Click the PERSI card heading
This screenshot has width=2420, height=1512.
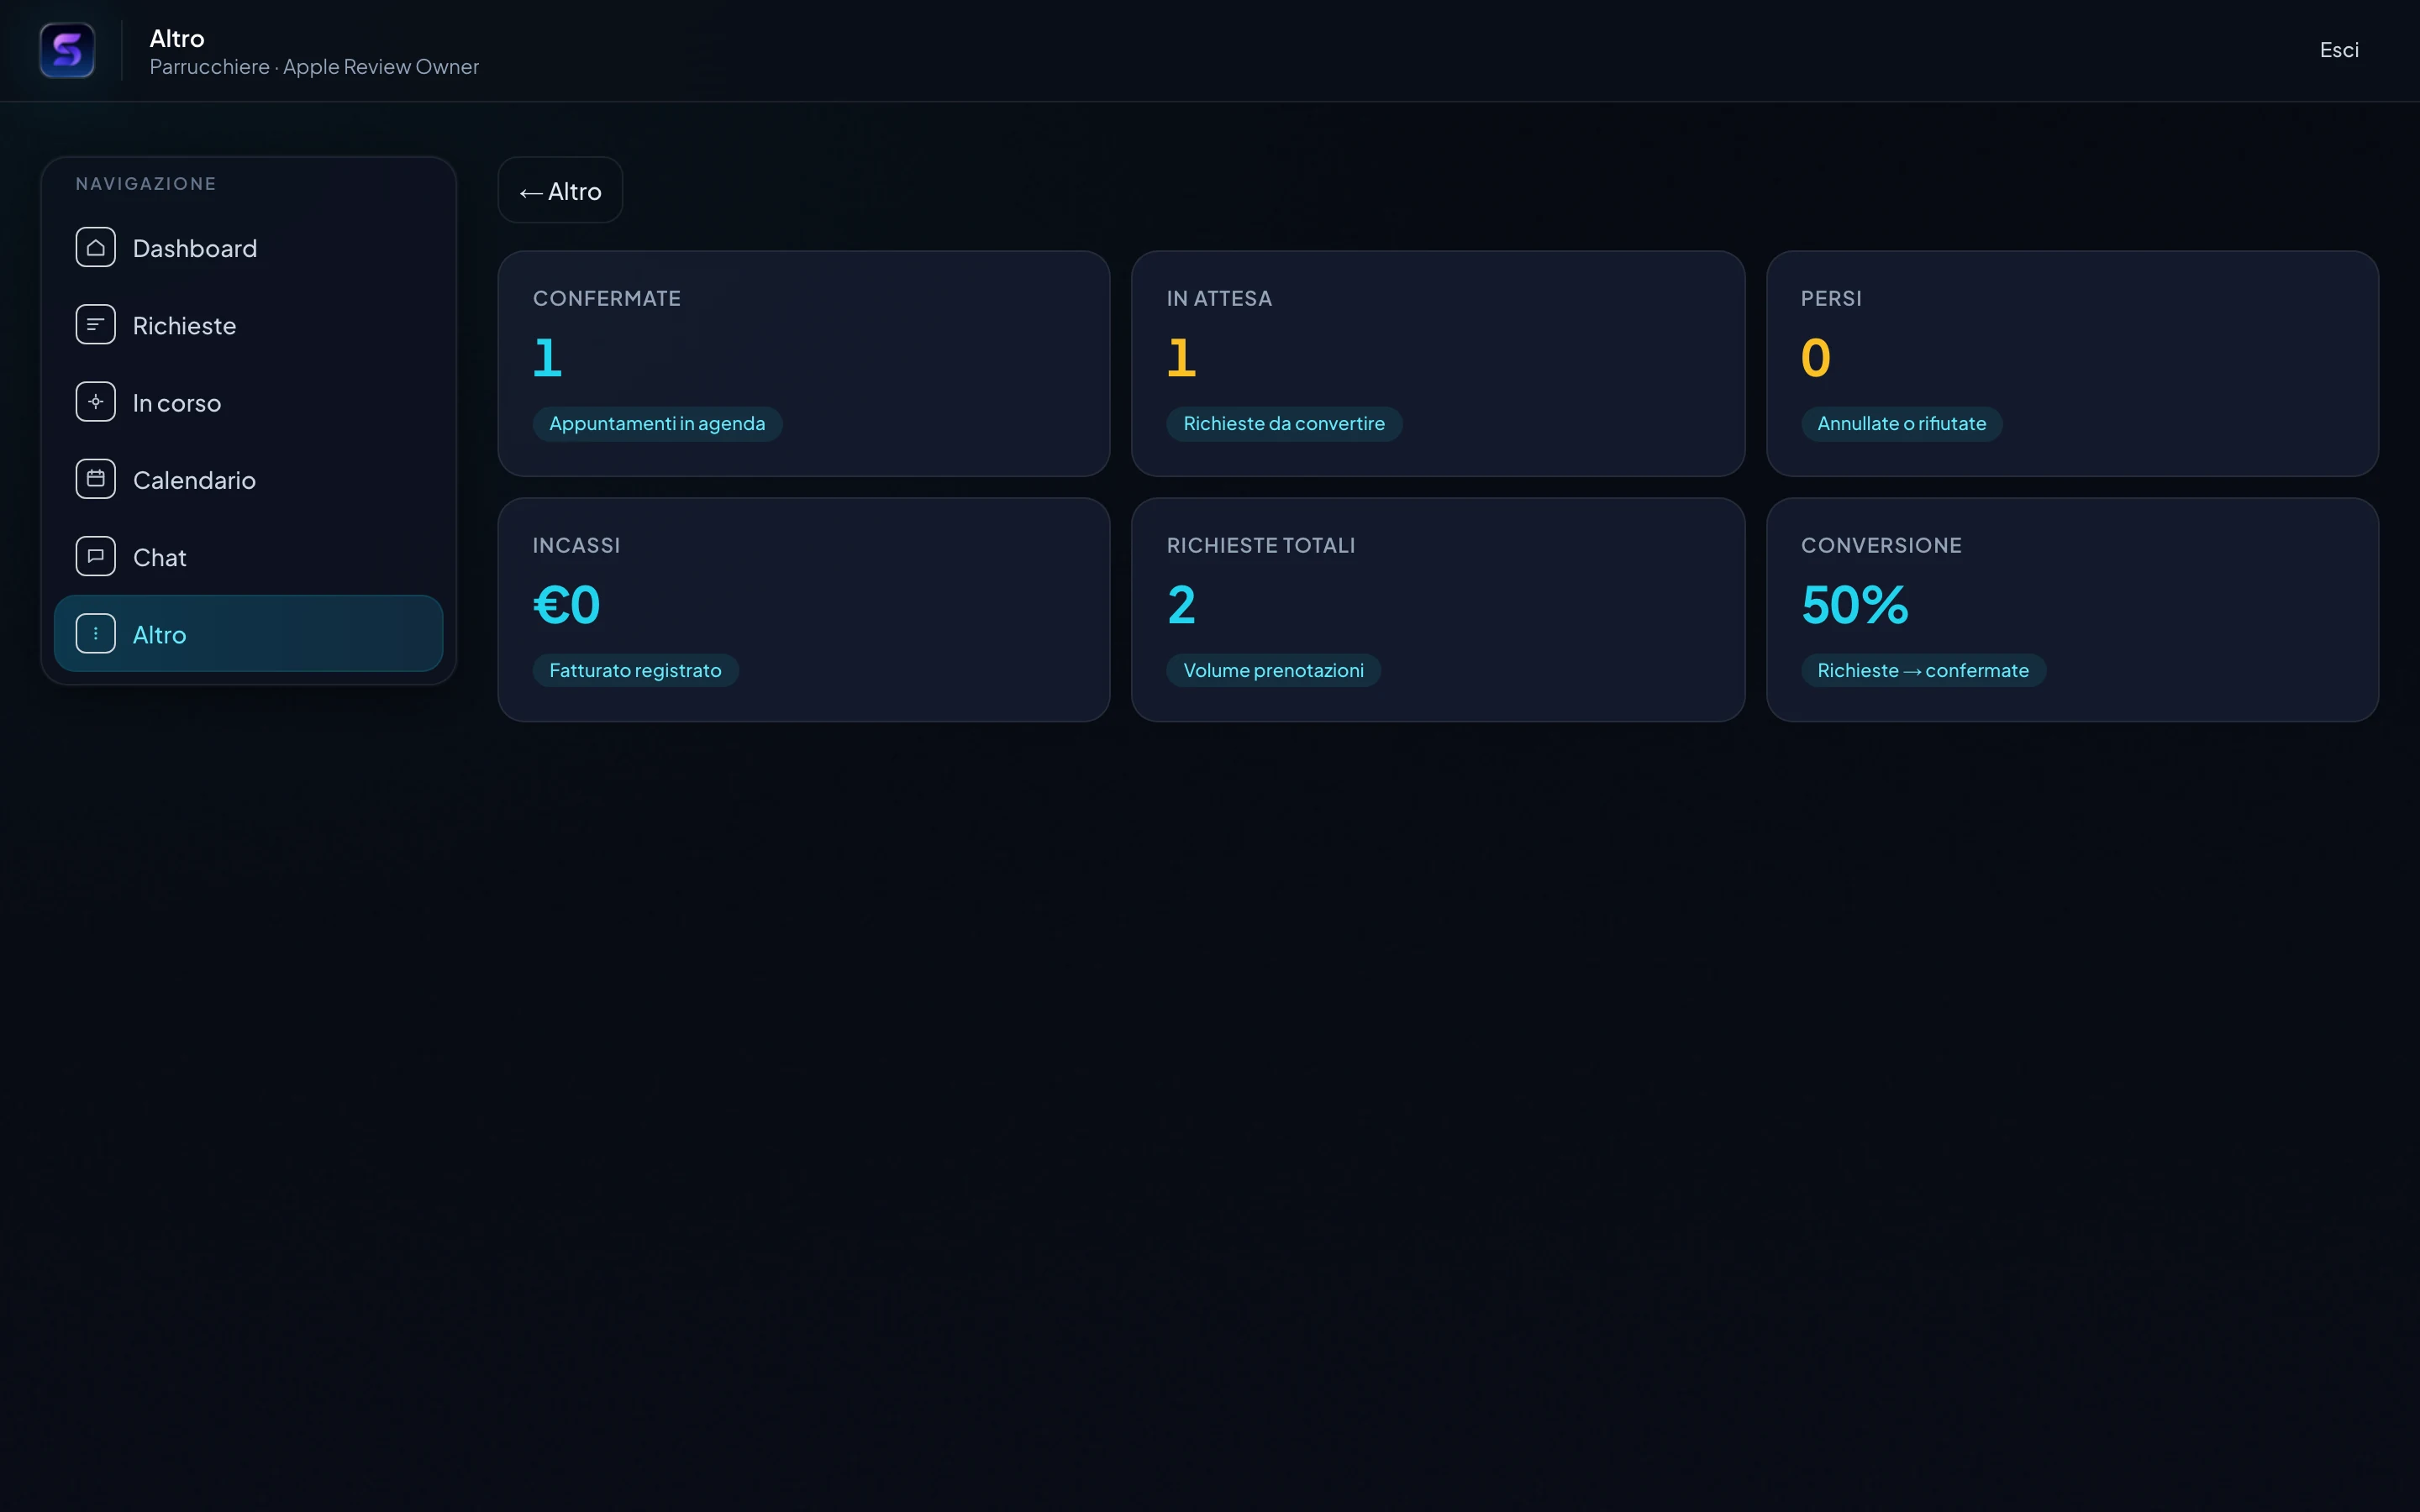1831,298
